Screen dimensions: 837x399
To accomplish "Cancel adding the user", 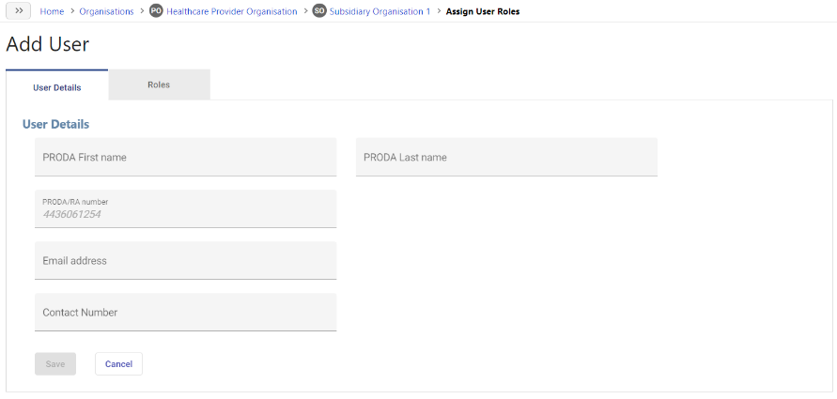I will pos(118,364).
